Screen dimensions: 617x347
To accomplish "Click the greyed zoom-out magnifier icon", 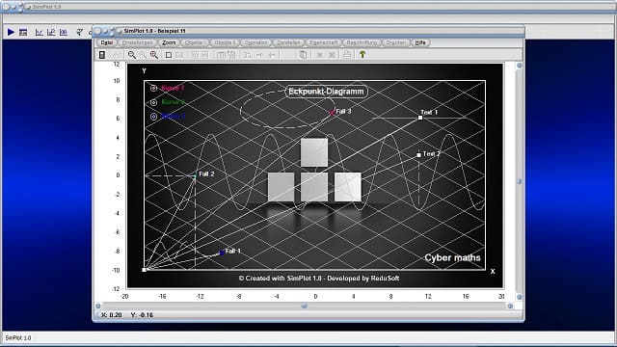I will [143, 55].
